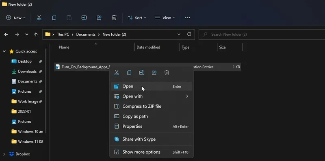
Task: Click the Search New folder (2) field
Action: [x=262, y=35]
